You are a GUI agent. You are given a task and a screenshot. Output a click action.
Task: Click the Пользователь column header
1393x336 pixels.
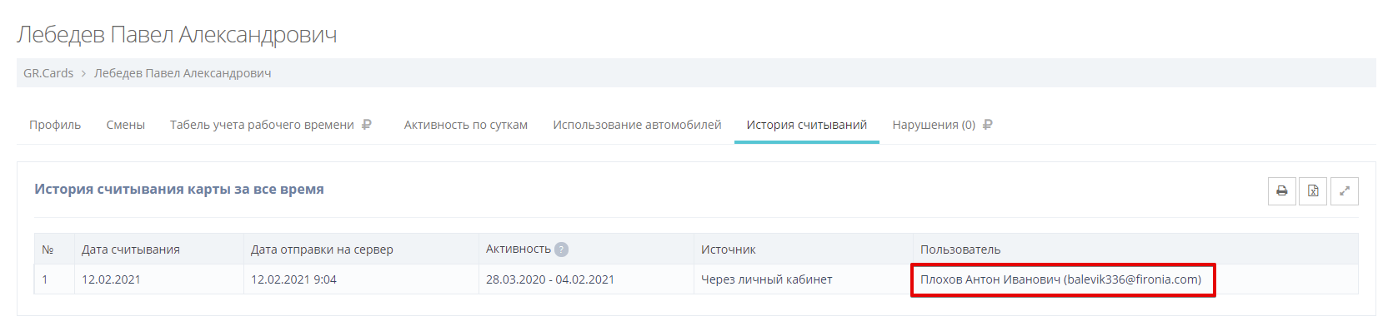coord(960,250)
